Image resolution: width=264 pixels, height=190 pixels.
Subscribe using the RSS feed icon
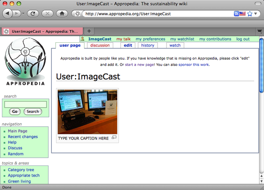click(236, 13)
